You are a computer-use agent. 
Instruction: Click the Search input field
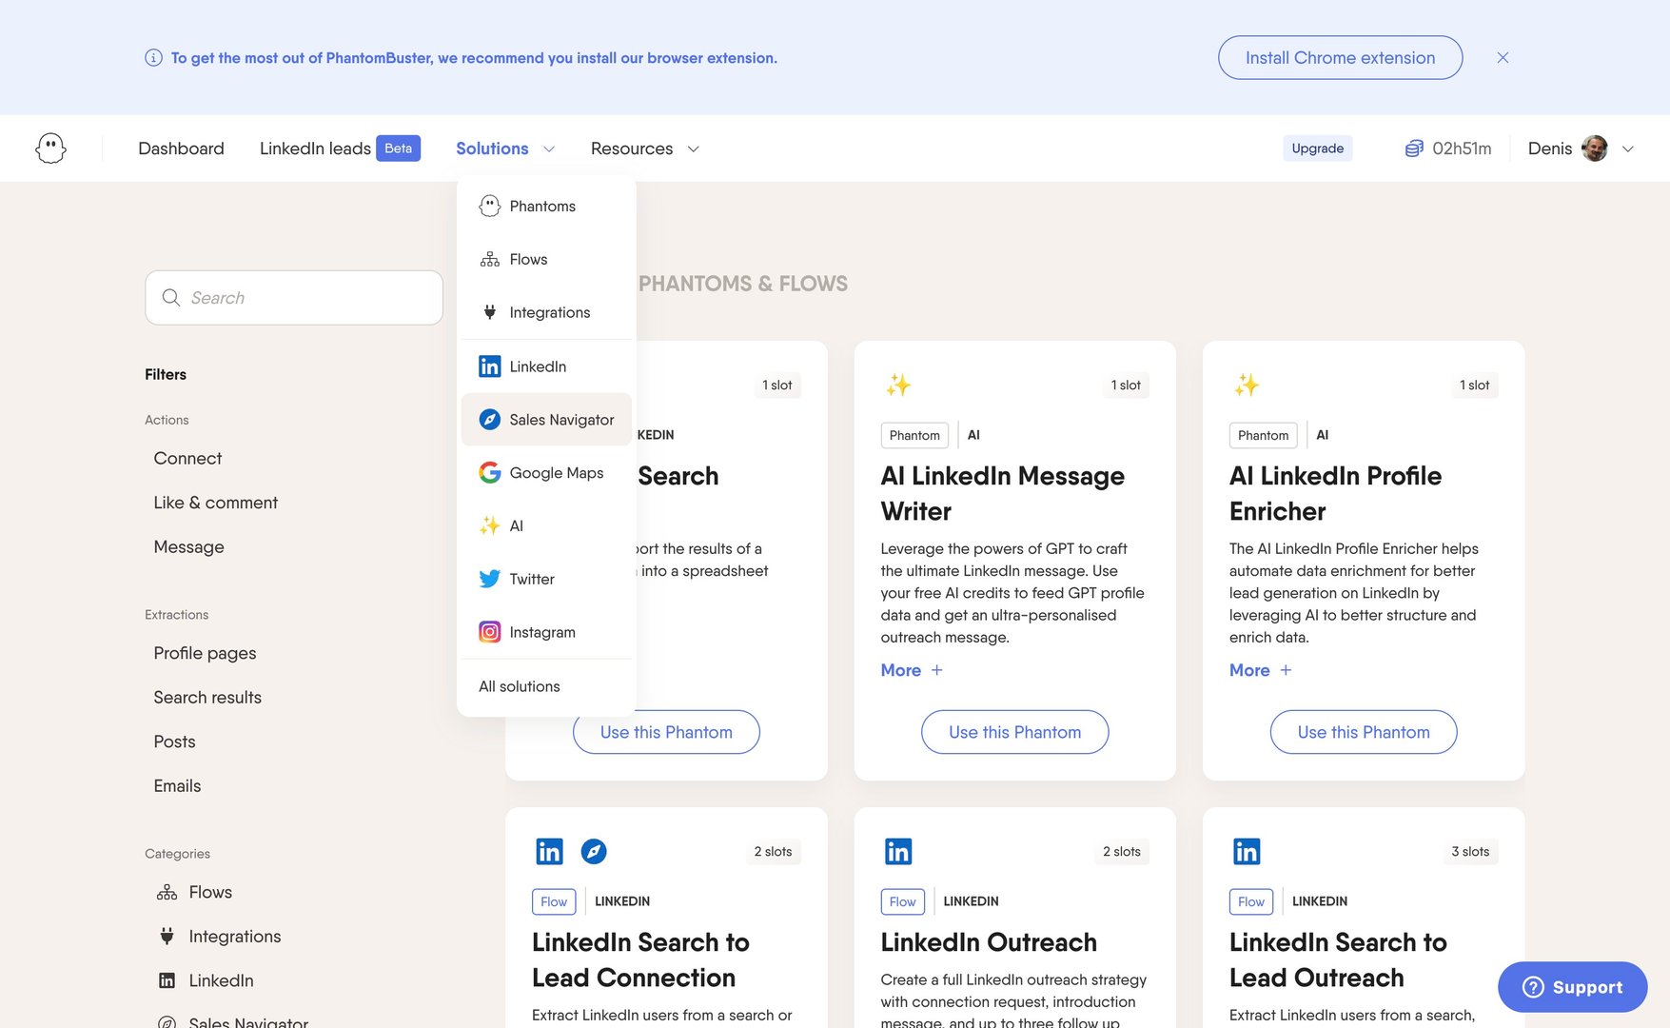(x=294, y=297)
